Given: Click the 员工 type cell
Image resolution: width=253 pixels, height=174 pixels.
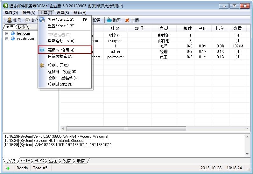Looking at the screenshot, I should (x=164, y=57).
